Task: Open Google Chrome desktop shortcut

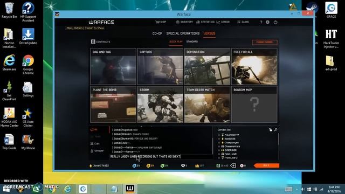Action: click(28, 65)
